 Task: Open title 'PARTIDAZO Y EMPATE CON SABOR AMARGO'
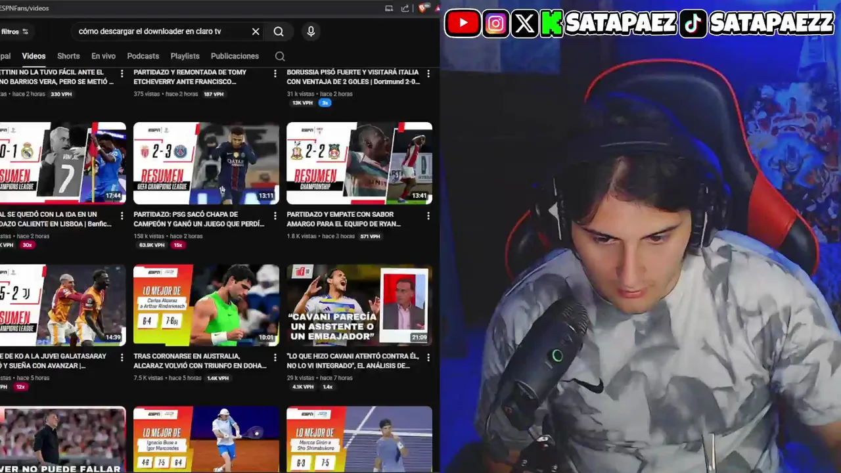click(x=344, y=219)
